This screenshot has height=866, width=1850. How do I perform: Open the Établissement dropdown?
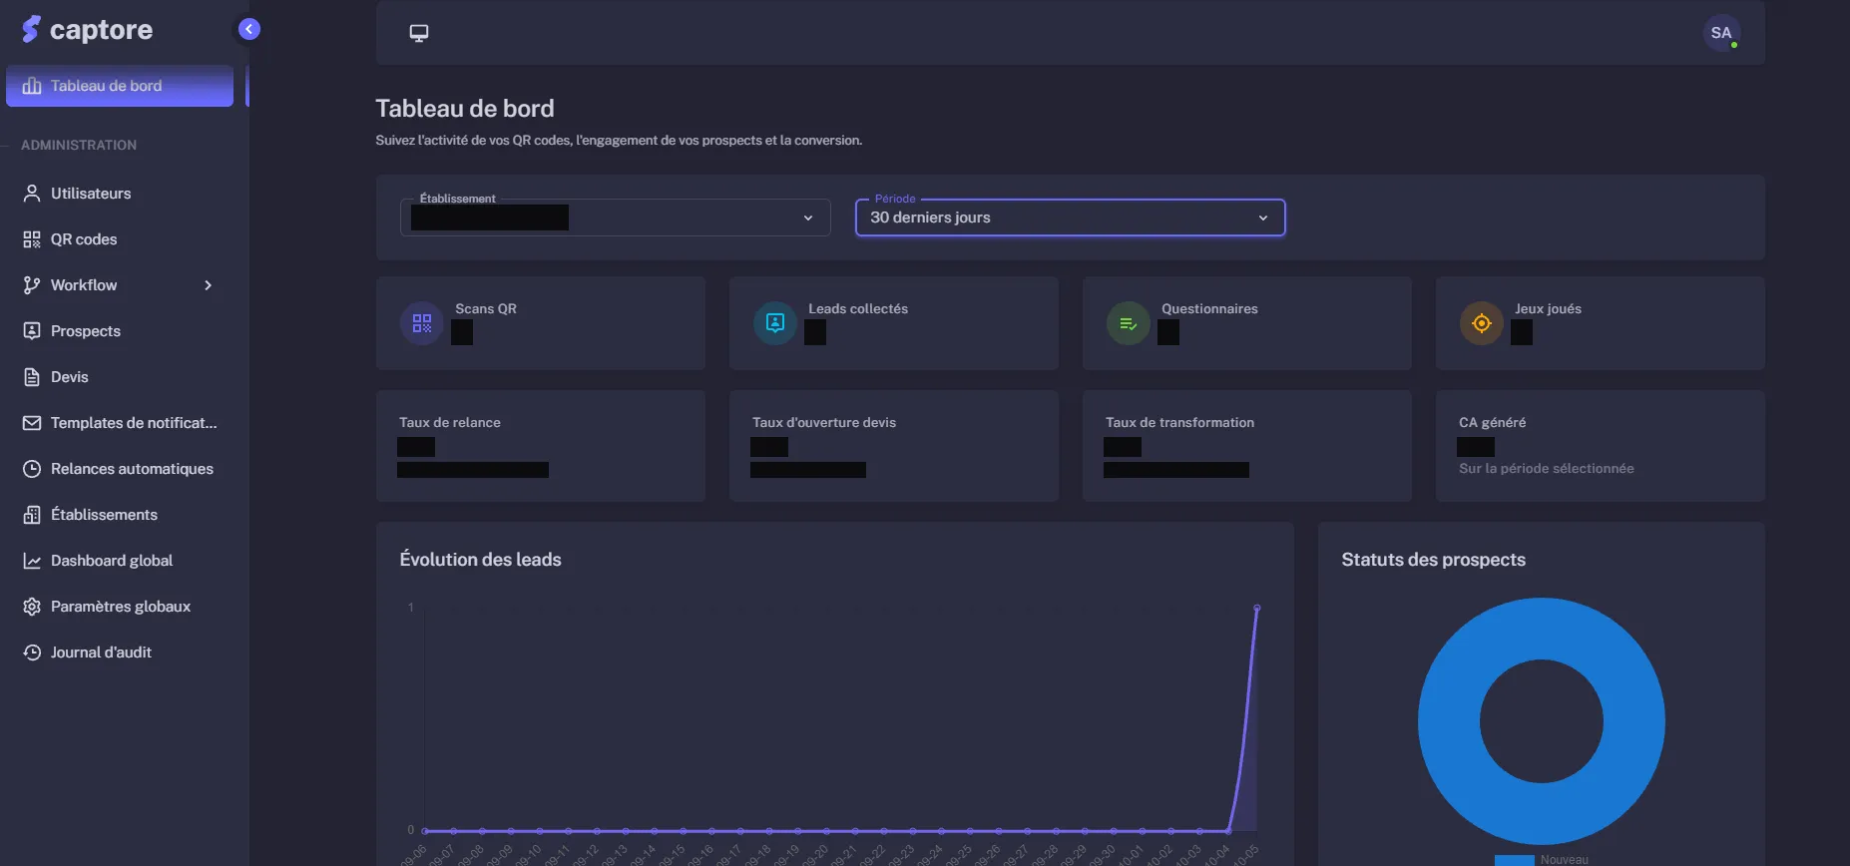click(x=615, y=217)
